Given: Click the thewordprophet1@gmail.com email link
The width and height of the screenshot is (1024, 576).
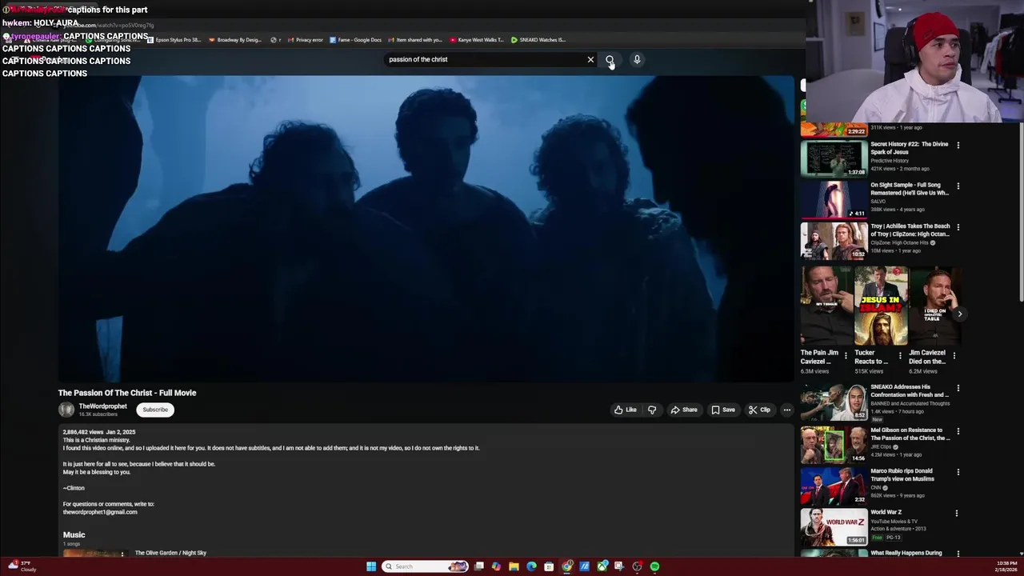Looking at the screenshot, I should click(100, 512).
